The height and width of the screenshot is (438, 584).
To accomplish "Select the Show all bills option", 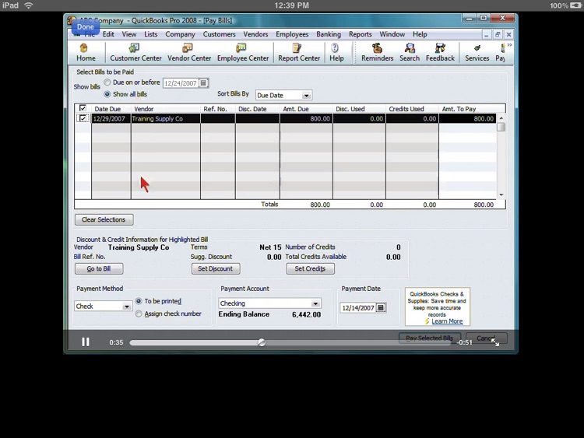I will pos(107,94).
